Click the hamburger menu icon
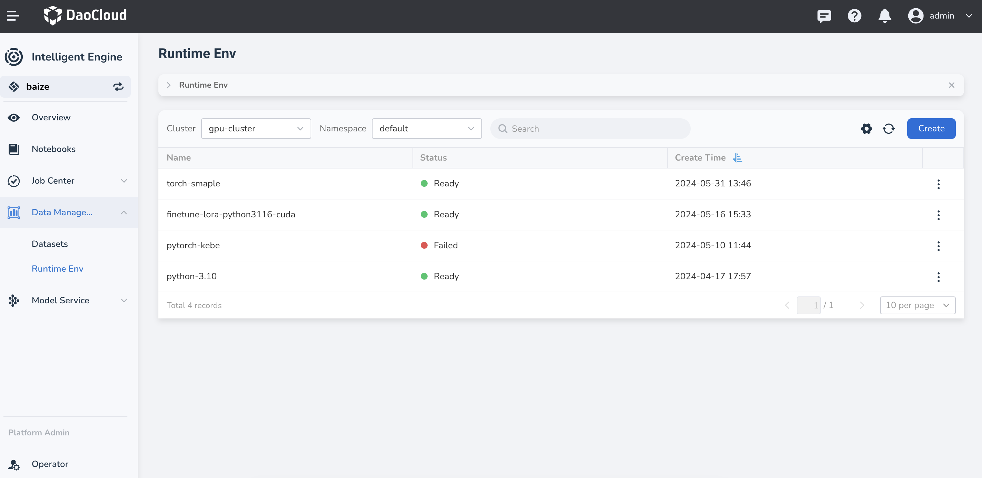 pos(13,15)
